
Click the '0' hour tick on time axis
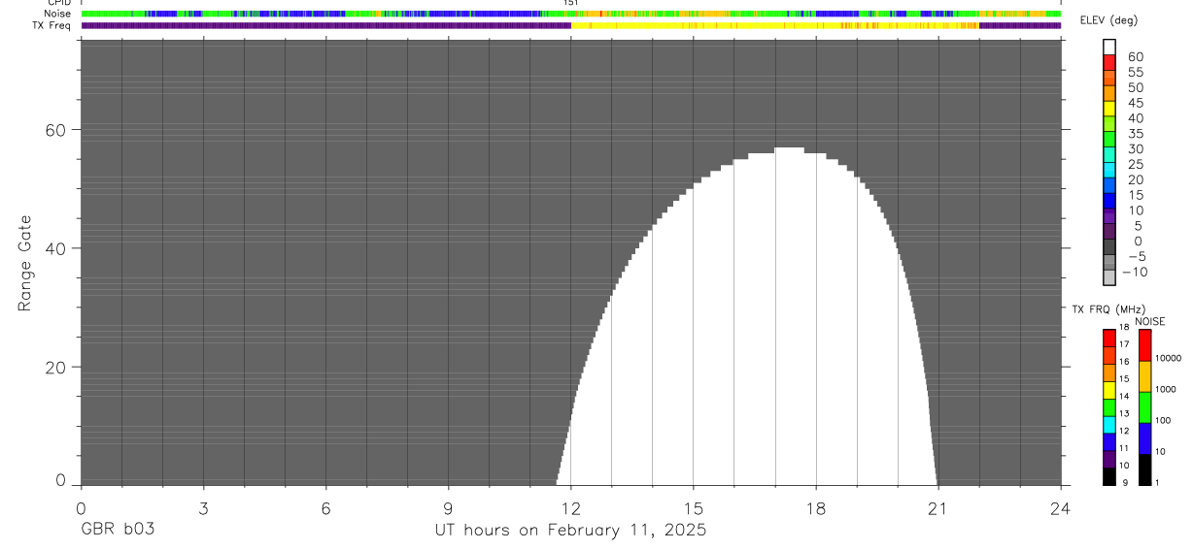pos(81,507)
